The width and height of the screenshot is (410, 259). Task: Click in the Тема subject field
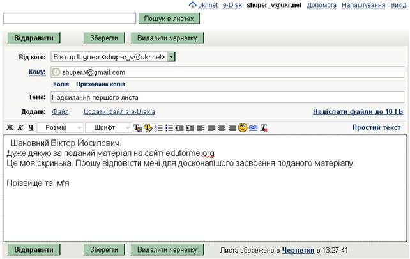227,97
